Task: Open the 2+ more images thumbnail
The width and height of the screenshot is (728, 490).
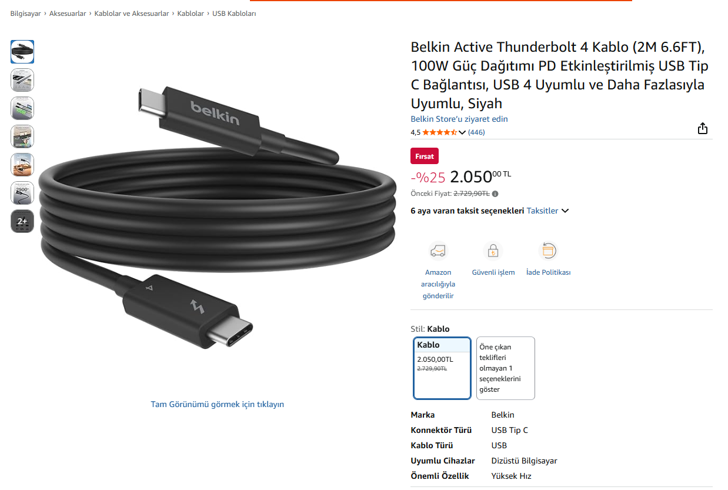Action: tap(22, 221)
